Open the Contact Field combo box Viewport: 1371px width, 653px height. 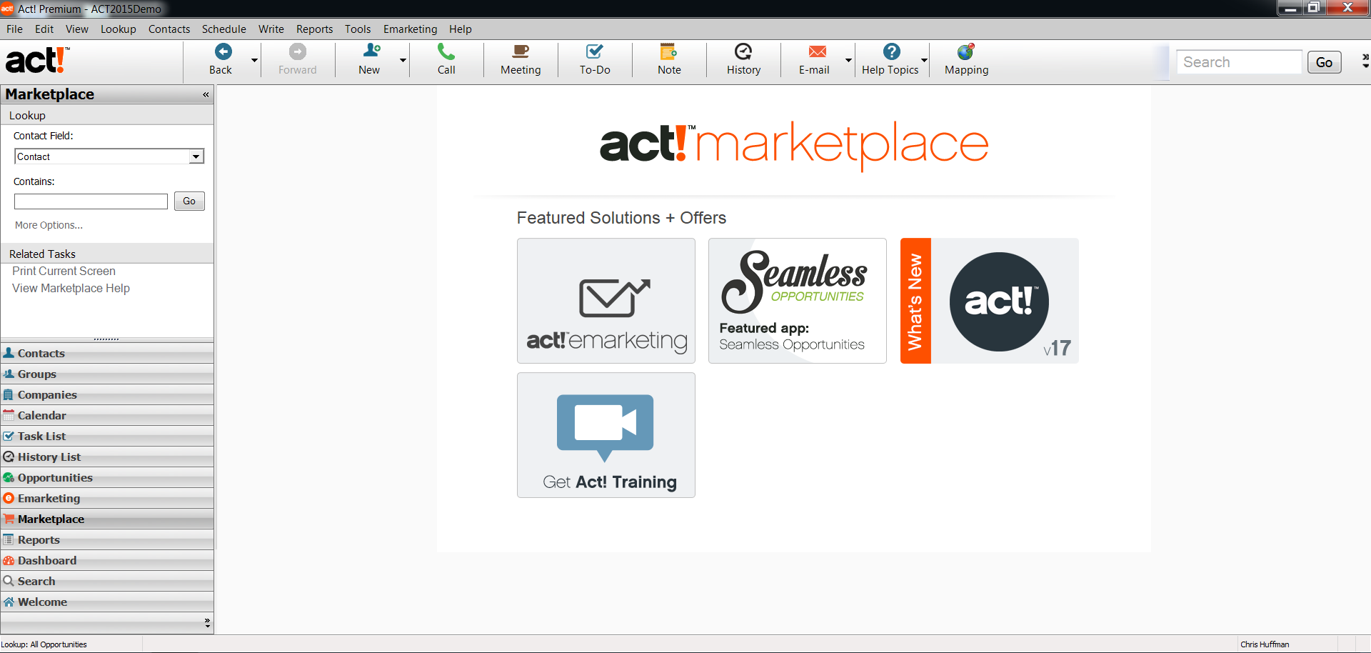click(x=109, y=156)
